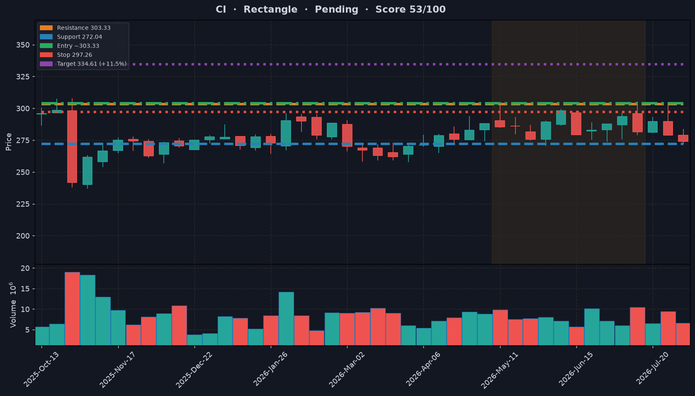Screen dimensions: 695x396
Task: Click the "2026-Jul-20" date label
Action: (653, 369)
